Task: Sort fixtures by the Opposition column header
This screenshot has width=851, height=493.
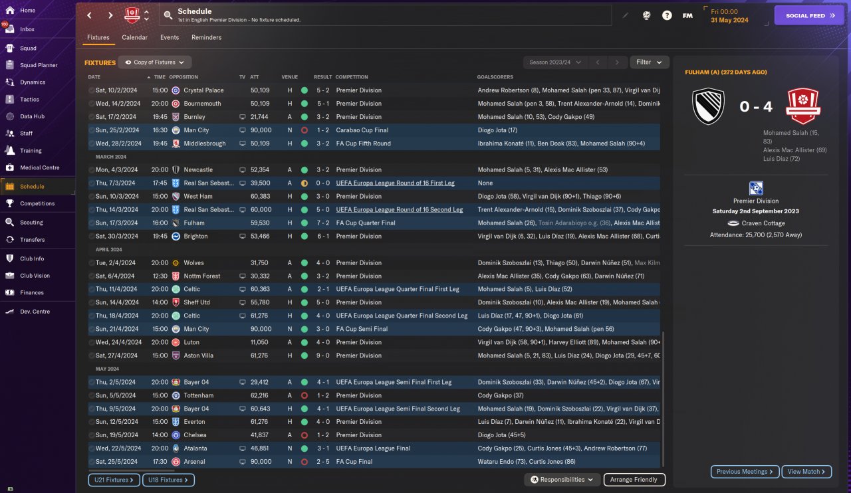Action: [183, 77]
